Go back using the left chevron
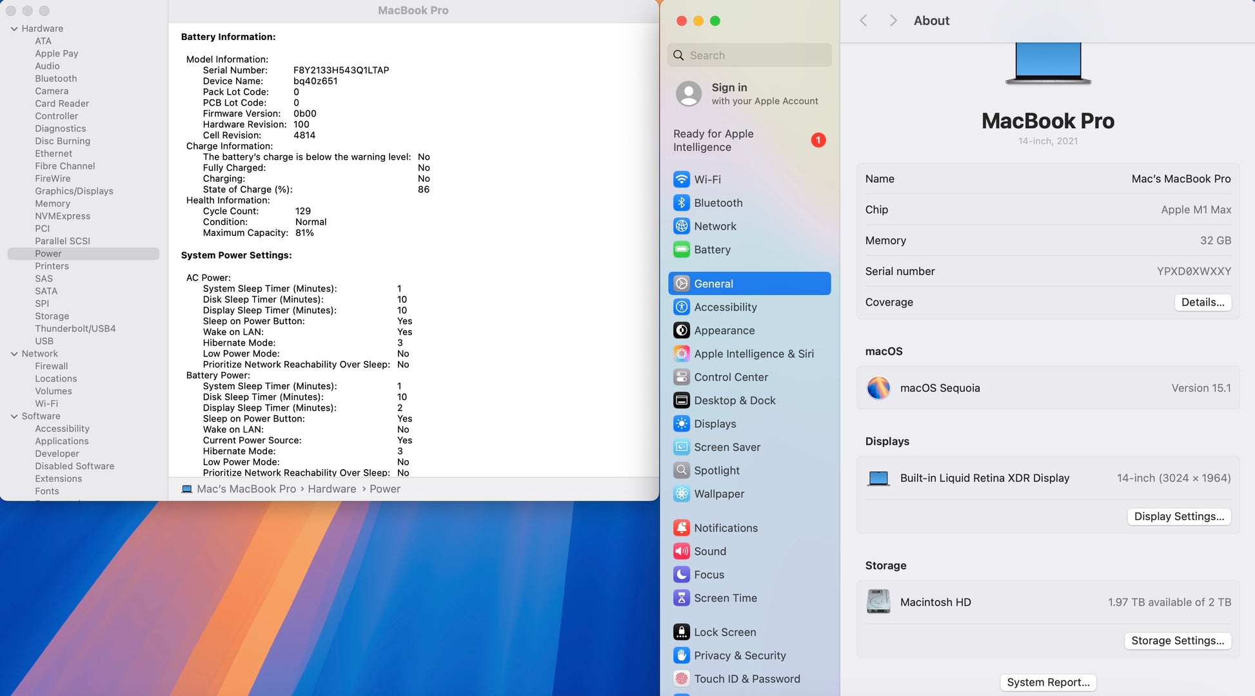Image resolution: width=1255 pixels, height=696 pixels. click(864, 21)
